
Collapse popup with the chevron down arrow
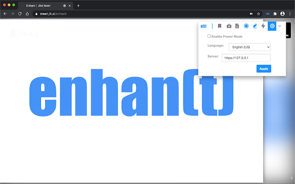click(x=280, y=26)
